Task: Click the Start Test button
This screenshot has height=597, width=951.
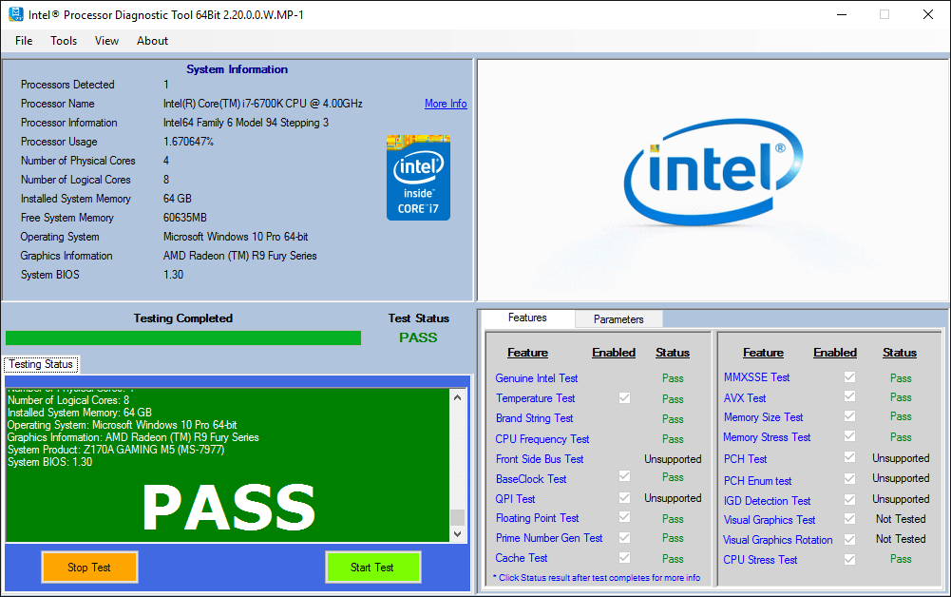Action: (x=373, y=568)
